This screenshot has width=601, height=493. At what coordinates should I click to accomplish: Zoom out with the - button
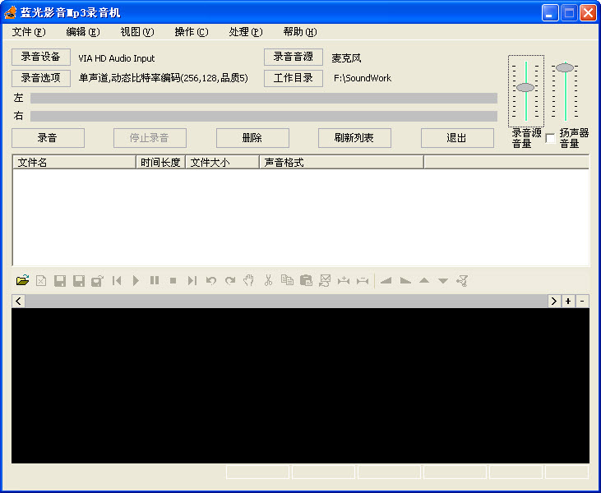click(582, 301)
